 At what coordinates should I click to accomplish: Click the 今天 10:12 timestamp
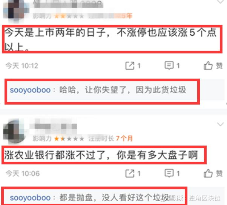click(x=22, y=66)
